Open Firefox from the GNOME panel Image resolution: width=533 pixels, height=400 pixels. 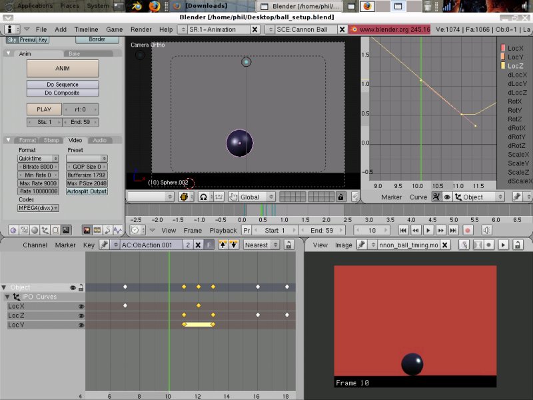tap(154, 6)
